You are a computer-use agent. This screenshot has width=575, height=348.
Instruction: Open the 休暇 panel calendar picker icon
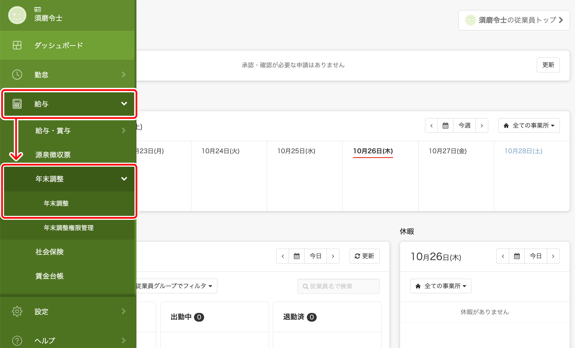pyautogui.click(x=517, y=256)
